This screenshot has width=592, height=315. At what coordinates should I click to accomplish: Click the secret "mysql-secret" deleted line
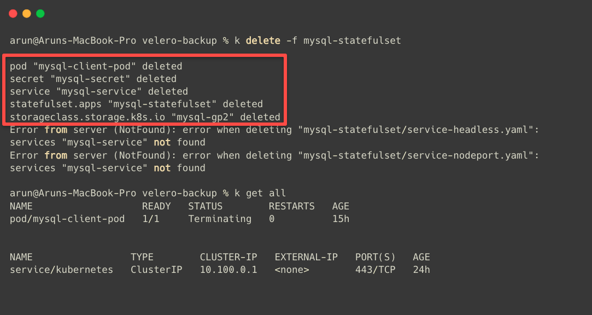93,79
